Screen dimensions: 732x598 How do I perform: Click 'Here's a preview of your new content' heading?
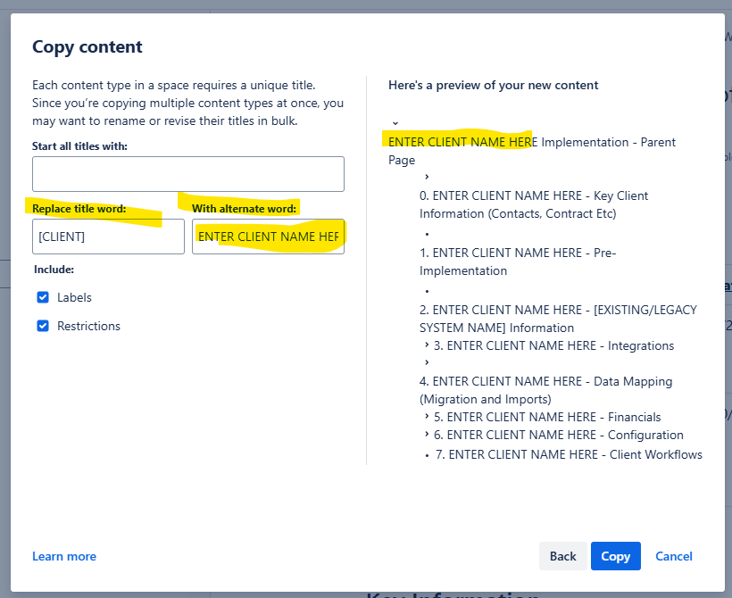click(493, 85)
